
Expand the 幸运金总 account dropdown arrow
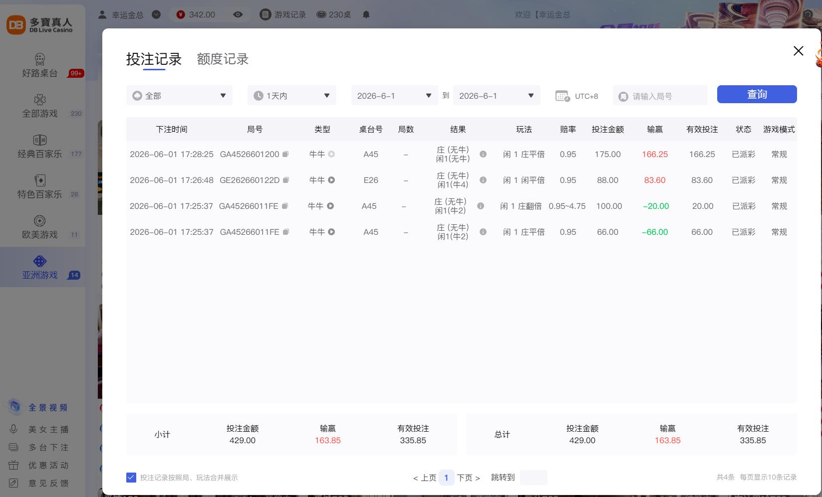point(156,14)
